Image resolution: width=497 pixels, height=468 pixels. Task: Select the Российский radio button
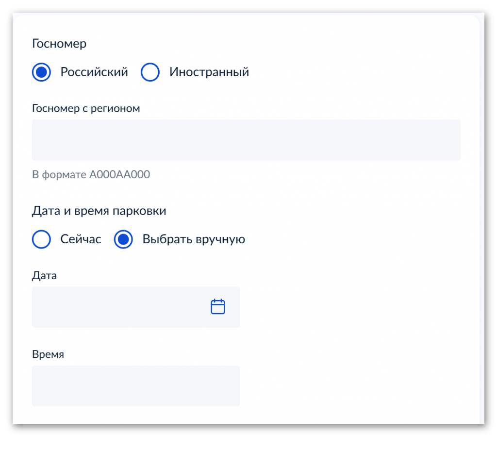pos(41,72)
